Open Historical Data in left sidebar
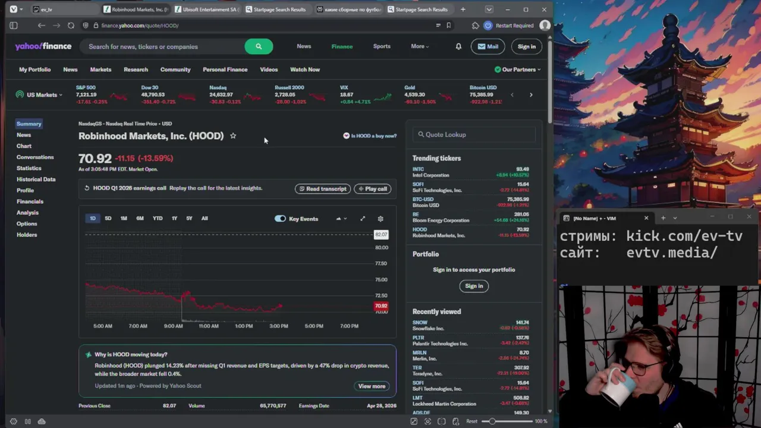This screenshot has width=761, height=428. pyautogui.click(x=36, y=179)
